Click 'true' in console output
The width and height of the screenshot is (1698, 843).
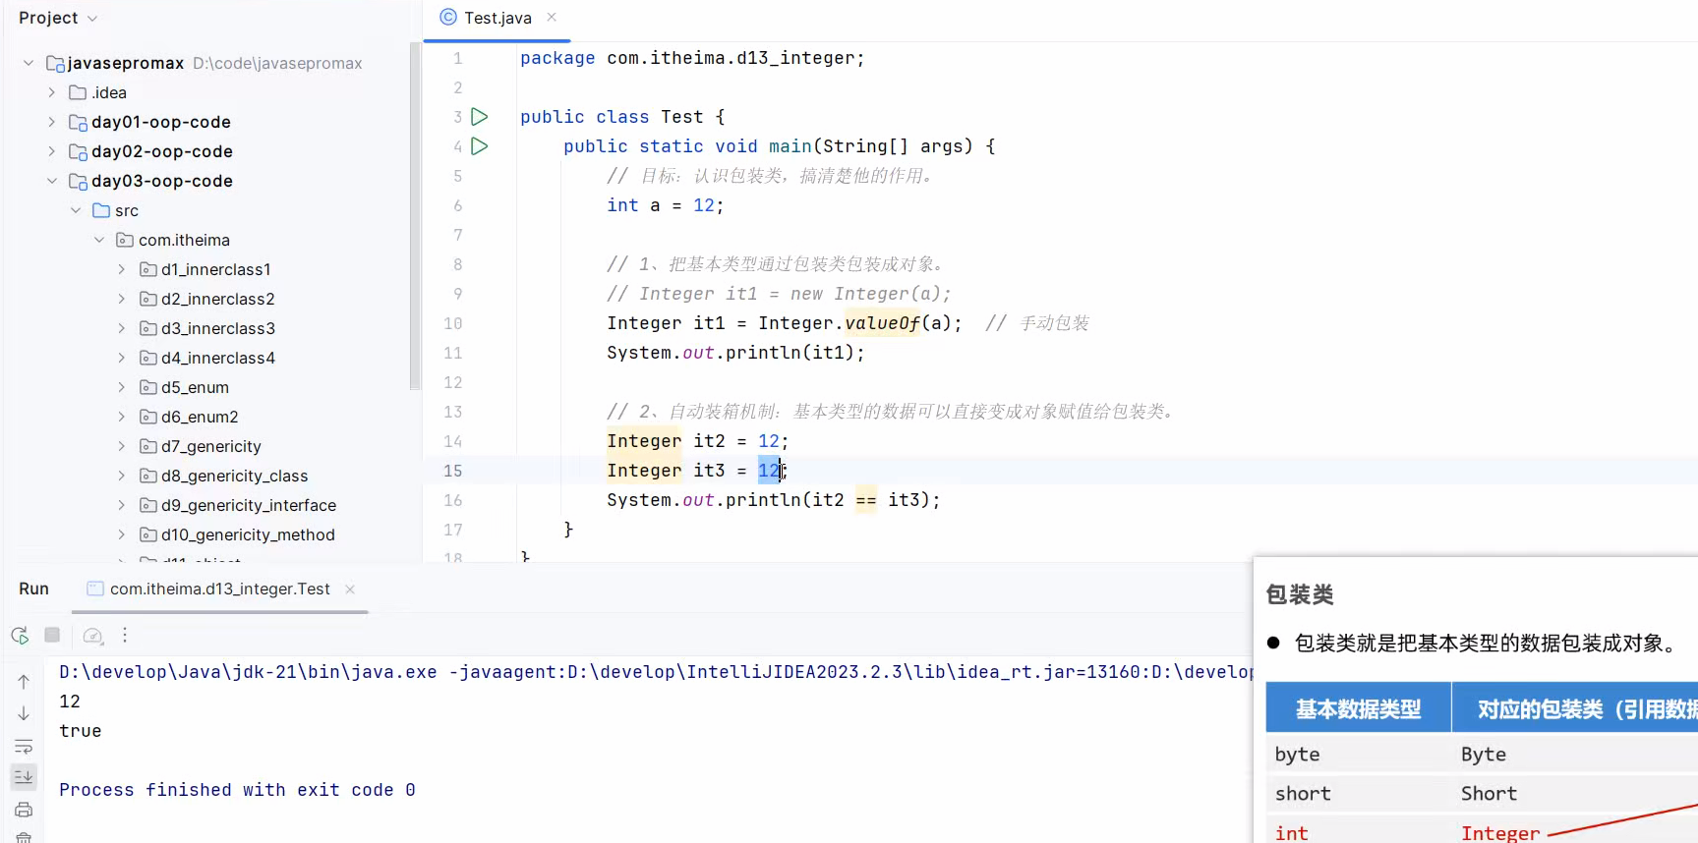click(81, 731)
